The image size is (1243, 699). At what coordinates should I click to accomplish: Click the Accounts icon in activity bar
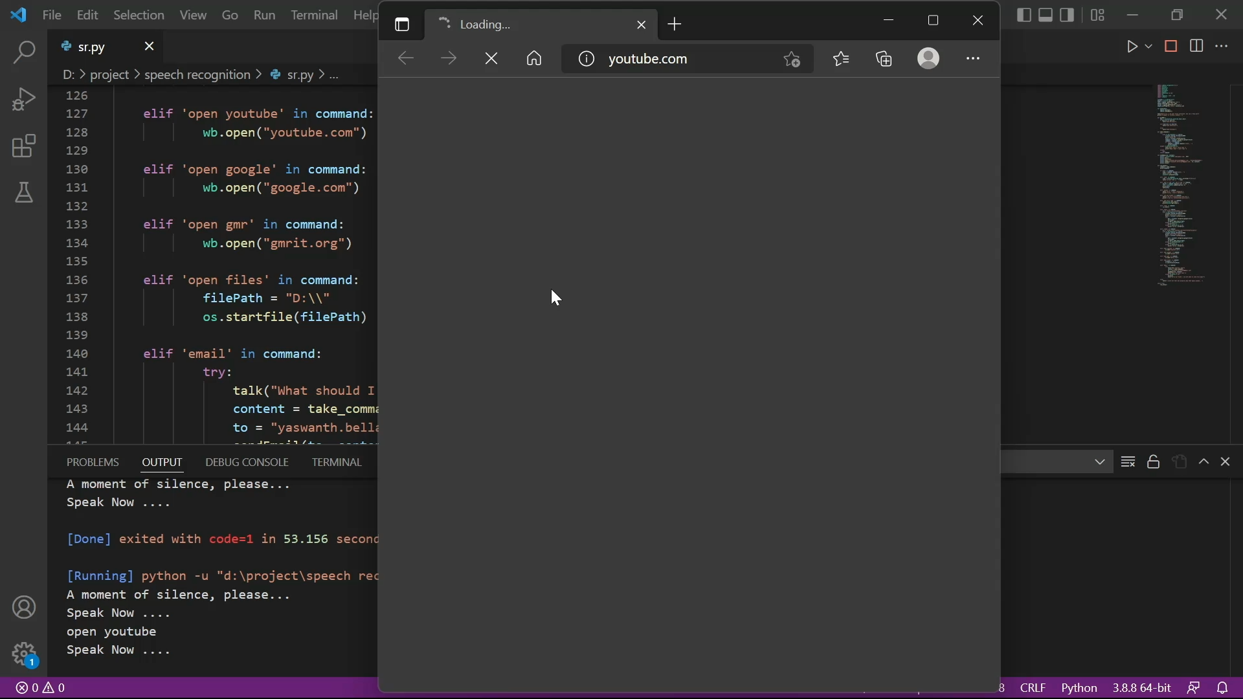pos(24,608)
